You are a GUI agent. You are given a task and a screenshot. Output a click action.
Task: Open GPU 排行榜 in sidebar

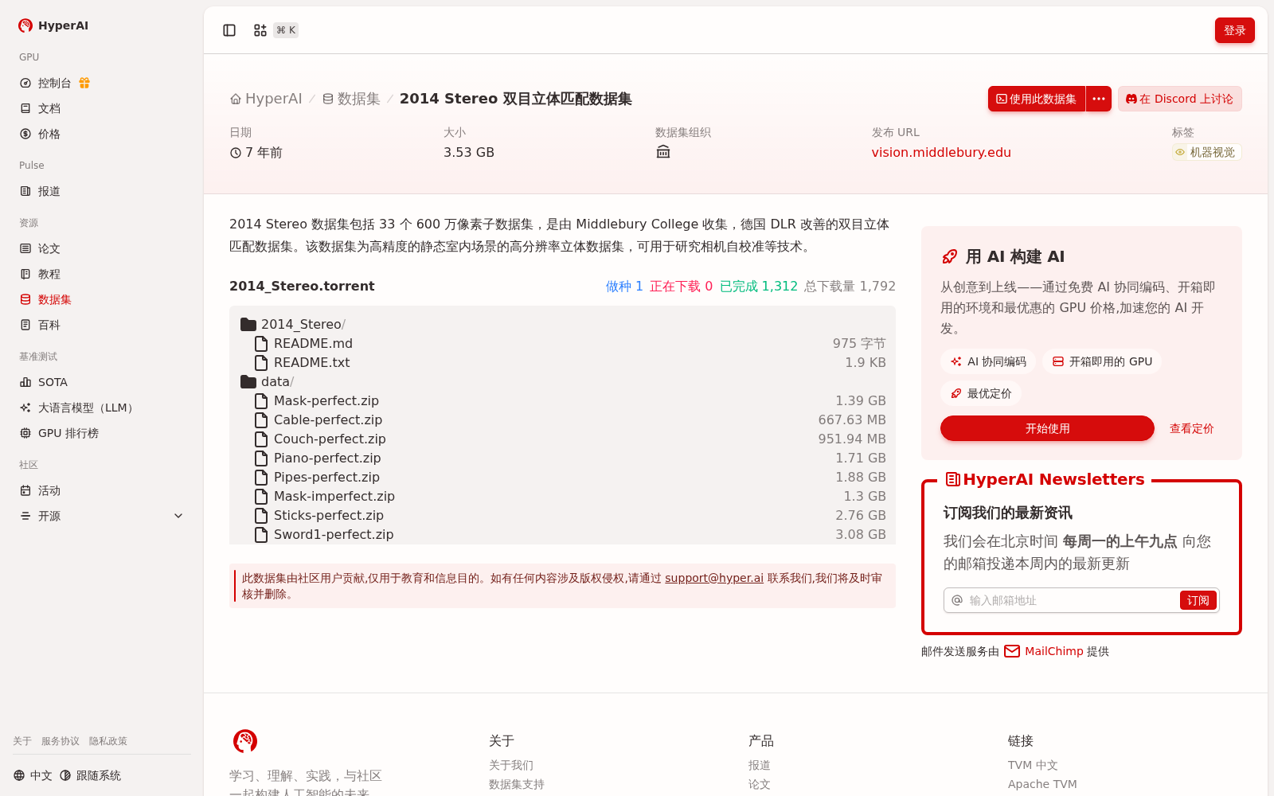(101, 433)
